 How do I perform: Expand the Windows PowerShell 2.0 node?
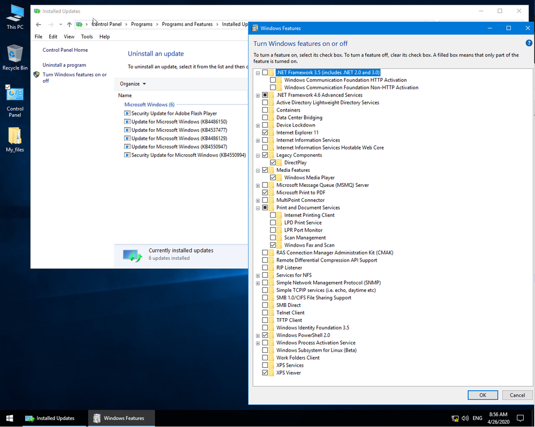coord(258,335)
